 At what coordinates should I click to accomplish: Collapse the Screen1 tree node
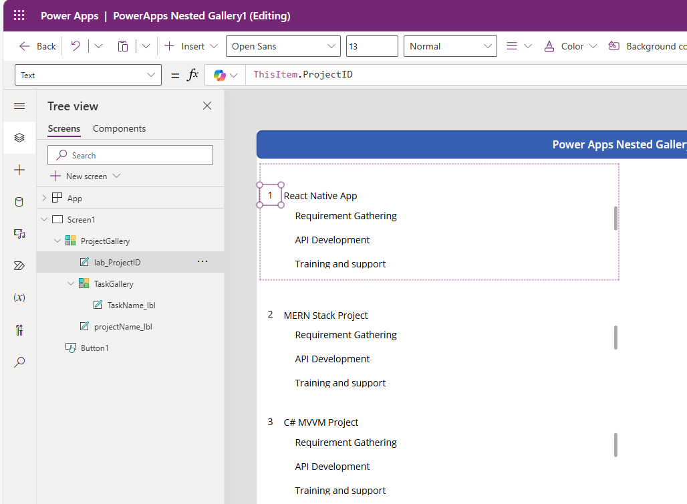[44, 219]
